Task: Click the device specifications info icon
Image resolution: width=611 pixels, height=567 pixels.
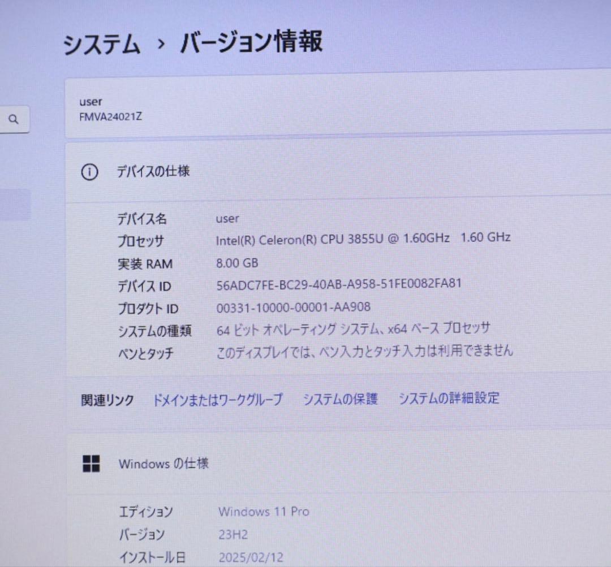Action: 89,172
